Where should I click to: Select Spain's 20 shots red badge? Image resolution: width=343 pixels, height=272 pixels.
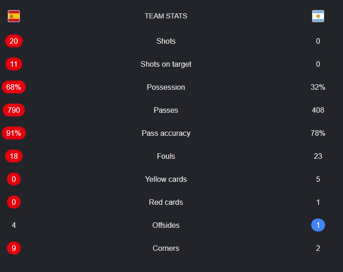14,41
